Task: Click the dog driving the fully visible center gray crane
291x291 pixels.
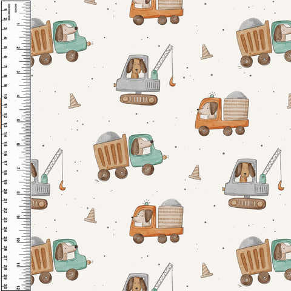Action: tap(136, 68)
